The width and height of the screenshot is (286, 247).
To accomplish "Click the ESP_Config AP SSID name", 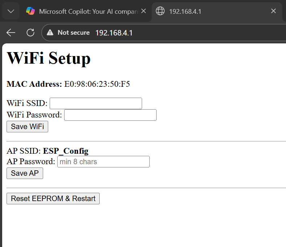I will [x=66, y=151].
